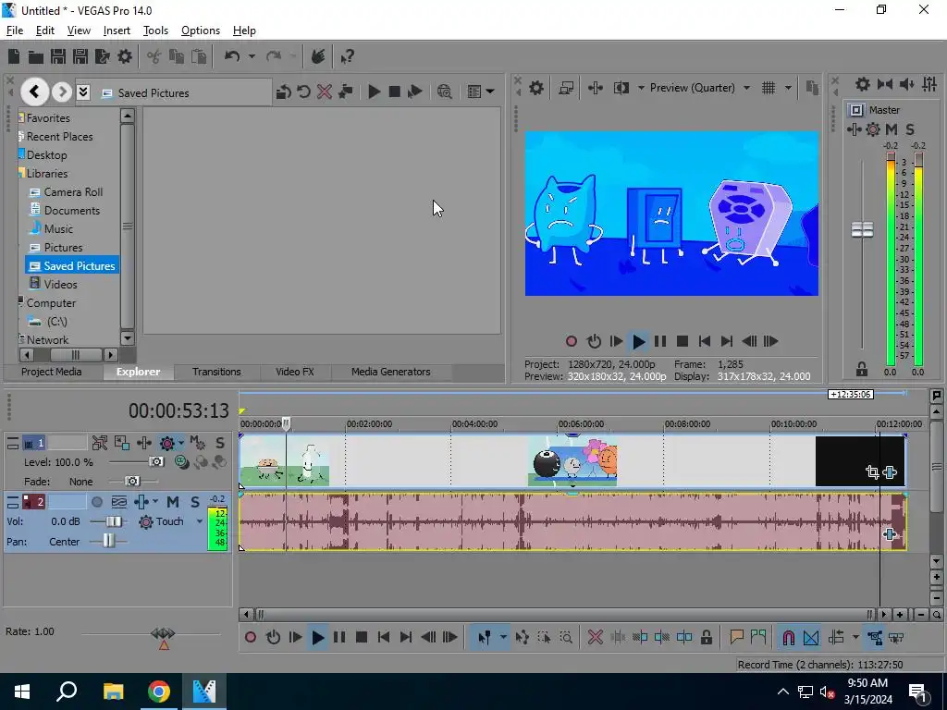The image size is (947, 710).
Task: Adjust track 1 Level slider
Action: 155,462
